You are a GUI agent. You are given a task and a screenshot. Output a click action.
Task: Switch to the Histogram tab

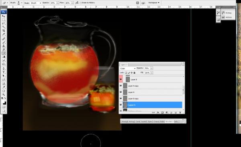(x=131, y=121)
